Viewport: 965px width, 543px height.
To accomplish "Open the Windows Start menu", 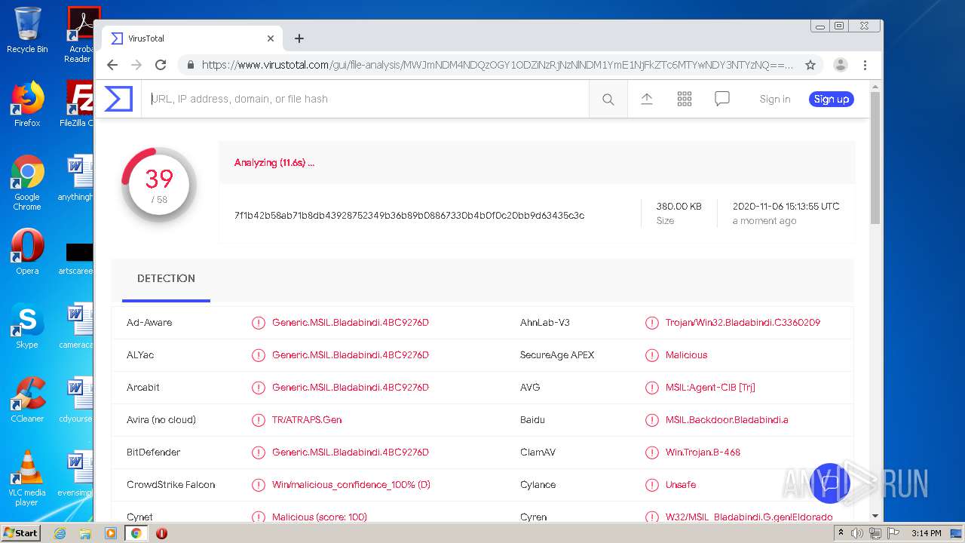I will click(21, 533).
